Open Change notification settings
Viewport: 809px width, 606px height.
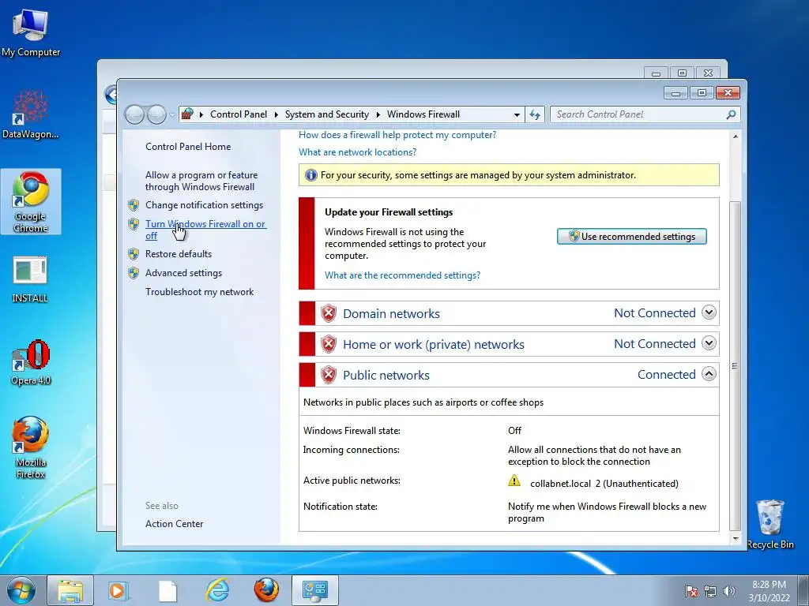click(204, 205)
